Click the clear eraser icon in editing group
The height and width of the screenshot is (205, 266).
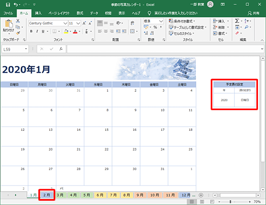[237, 33]
